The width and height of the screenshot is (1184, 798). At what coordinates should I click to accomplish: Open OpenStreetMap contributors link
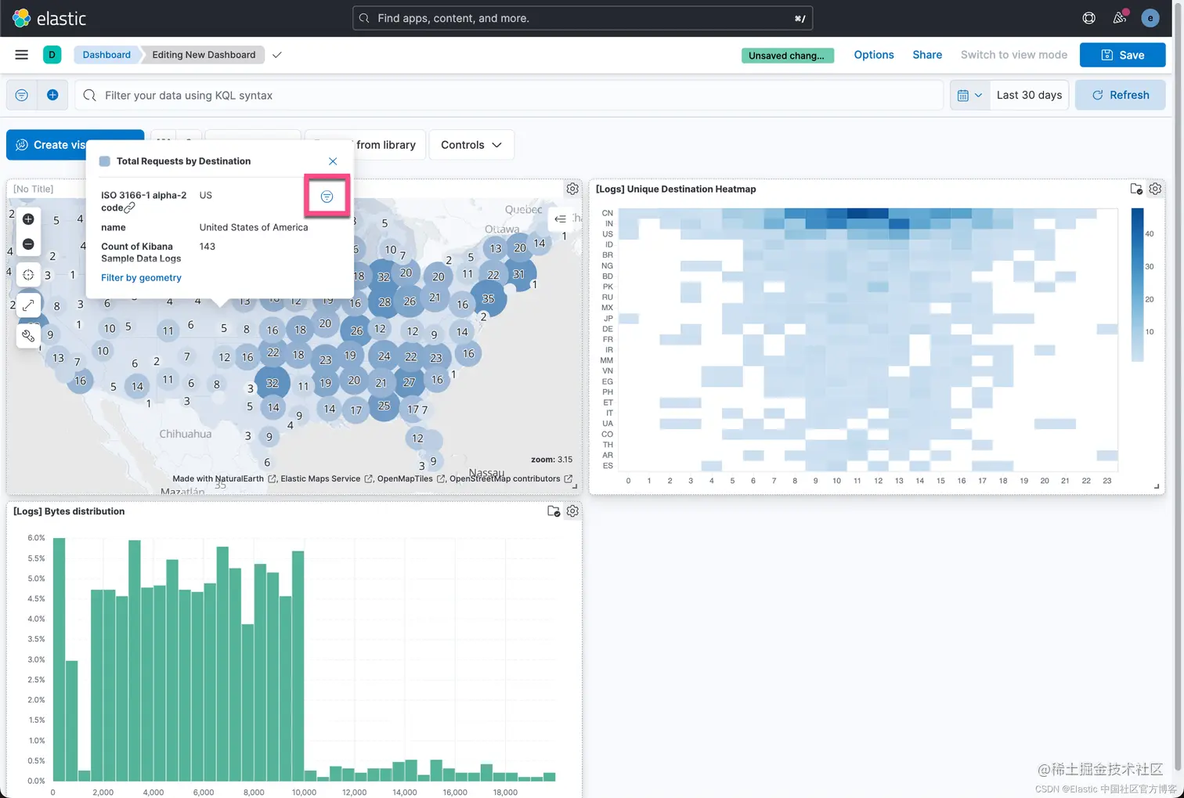(511, 478)
